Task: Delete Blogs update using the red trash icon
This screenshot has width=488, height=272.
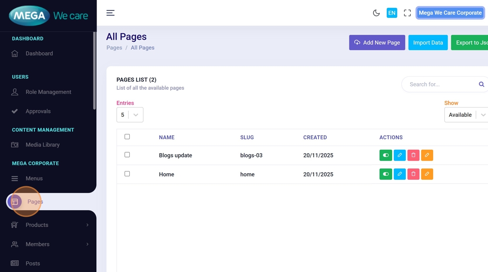Action: point(413,155)
